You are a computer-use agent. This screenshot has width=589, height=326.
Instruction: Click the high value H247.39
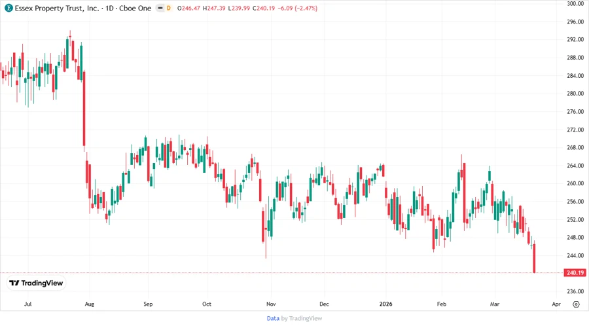click(214, 8)
